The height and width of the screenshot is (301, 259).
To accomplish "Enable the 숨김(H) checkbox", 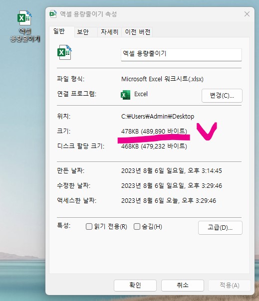I will click(x=137, y=227).
